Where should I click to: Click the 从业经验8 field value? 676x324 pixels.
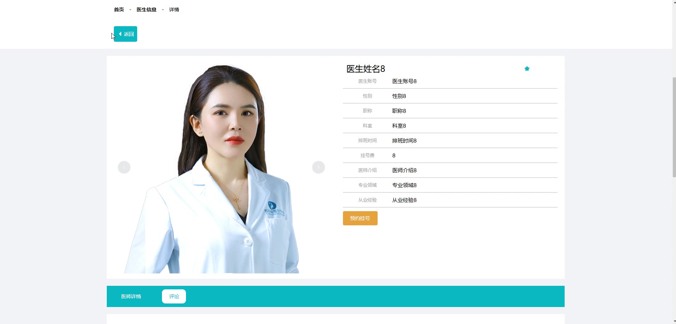[404, 200]
